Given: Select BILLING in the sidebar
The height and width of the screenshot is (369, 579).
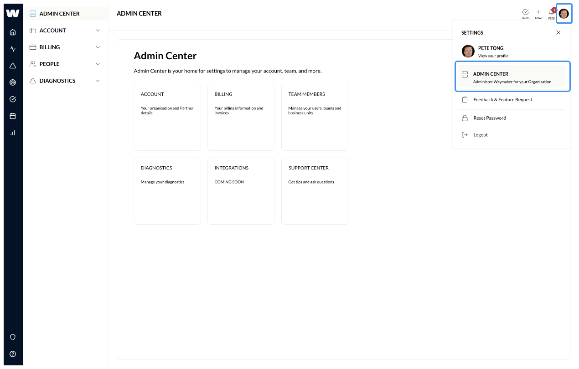Looking at the screenshot, I should [65, 47].
